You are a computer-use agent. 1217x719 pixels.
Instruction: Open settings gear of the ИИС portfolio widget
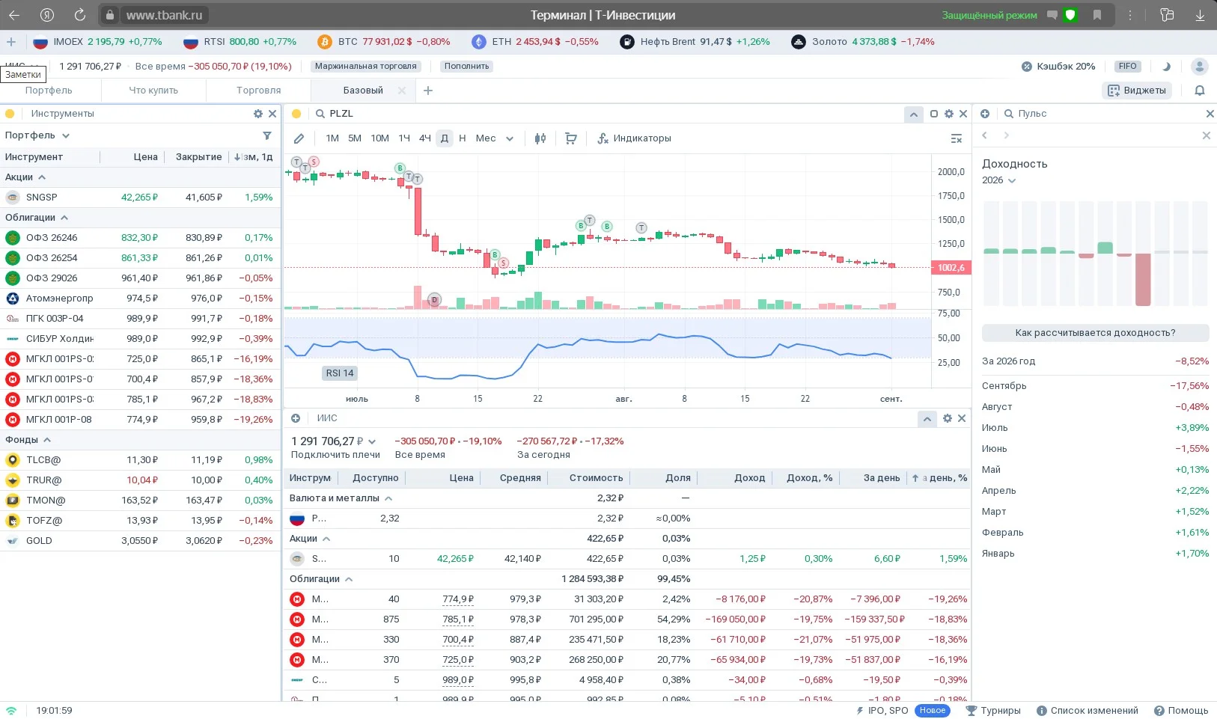(x=948, y=418)
